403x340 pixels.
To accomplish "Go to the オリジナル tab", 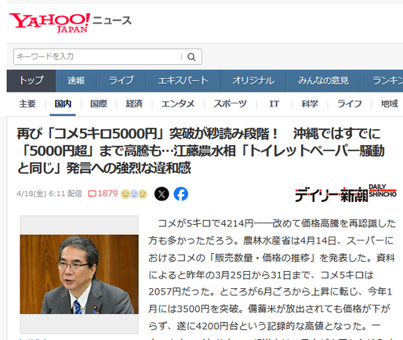I will (x=253, y=81).
